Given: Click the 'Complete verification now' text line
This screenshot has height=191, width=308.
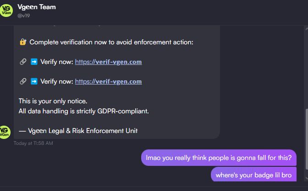Looking at the screenshot, I should point(111,42).
